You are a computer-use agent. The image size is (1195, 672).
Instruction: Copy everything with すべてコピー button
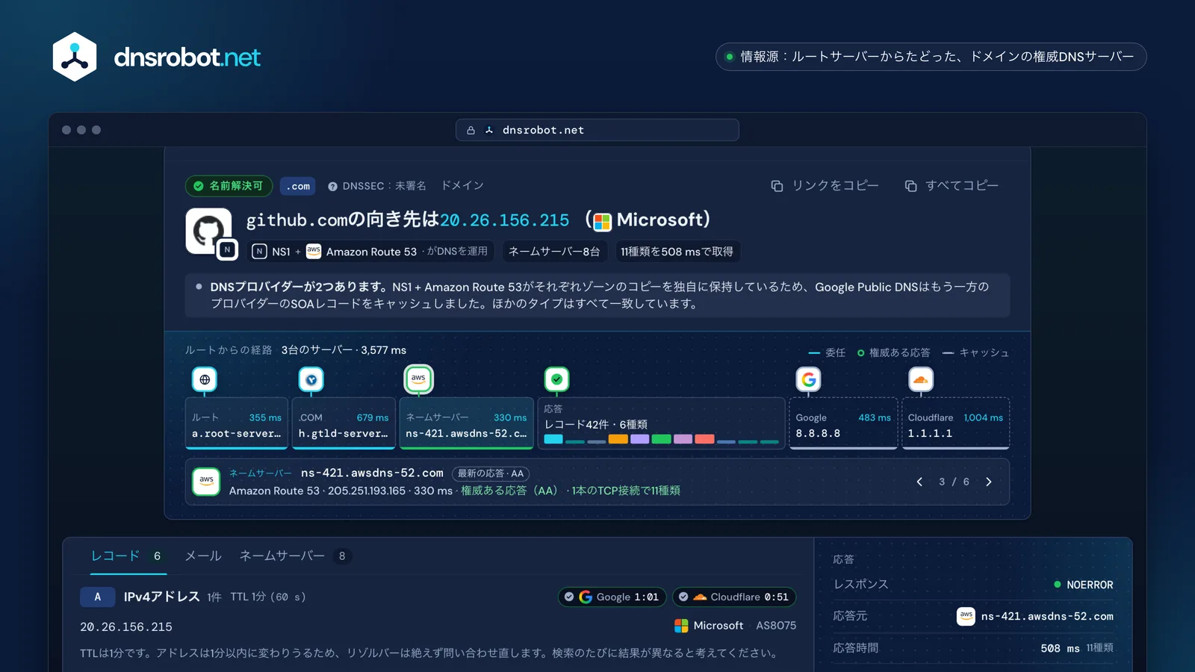952,186
